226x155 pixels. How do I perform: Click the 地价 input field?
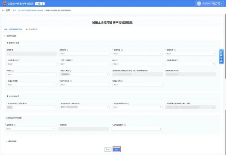137,64
